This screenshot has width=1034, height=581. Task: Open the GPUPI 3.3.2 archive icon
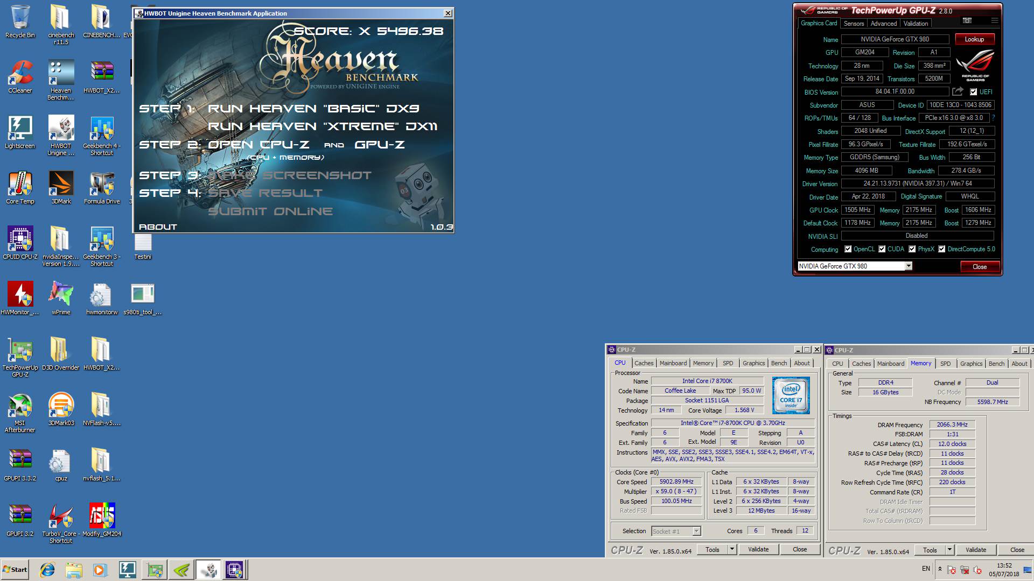[20, 464]
